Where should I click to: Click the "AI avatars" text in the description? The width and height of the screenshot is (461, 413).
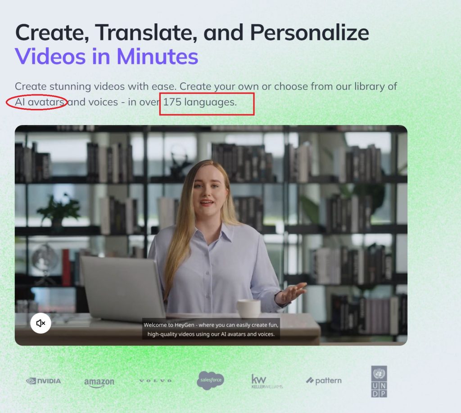pyautogui.click(x=40, y=102)
